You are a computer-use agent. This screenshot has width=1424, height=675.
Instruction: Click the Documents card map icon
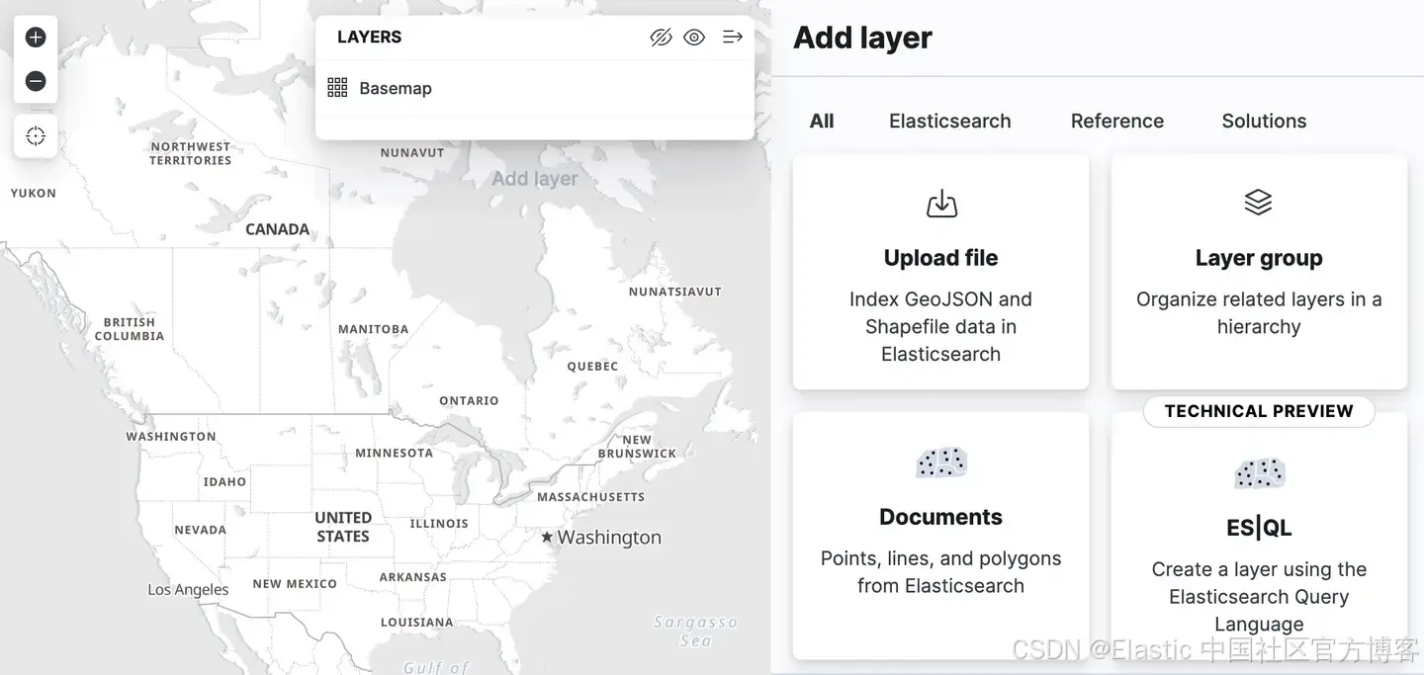[941, 462]
